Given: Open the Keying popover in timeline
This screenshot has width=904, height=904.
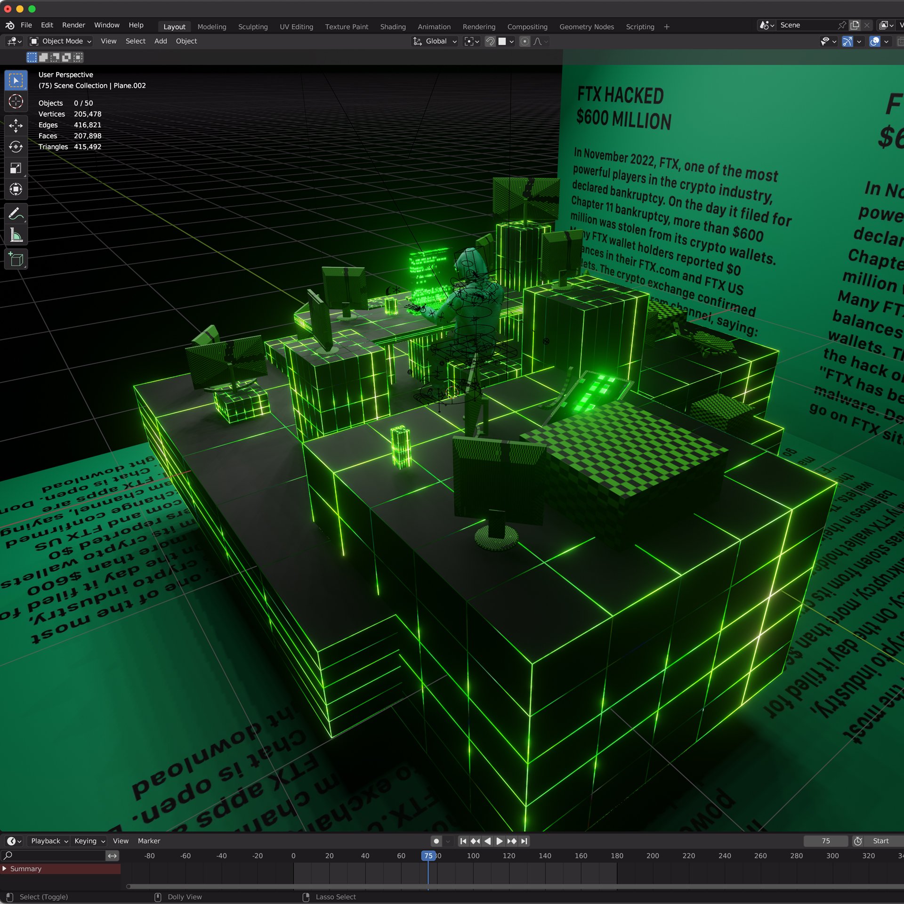Looking at the screenshot, I should pyautogui.click(x=89, y=841).
